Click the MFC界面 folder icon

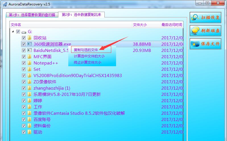point(29,57)
